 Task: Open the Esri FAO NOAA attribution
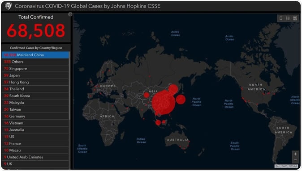[x=286, y=166]
